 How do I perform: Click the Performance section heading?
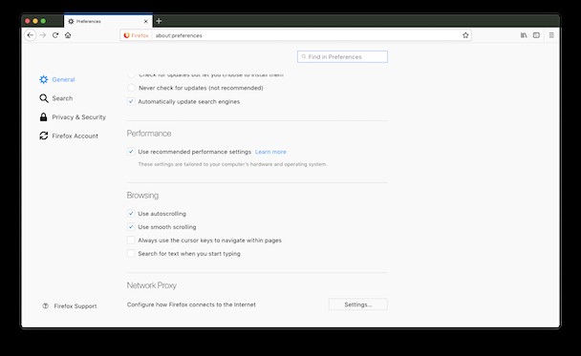tap(149, 134)
